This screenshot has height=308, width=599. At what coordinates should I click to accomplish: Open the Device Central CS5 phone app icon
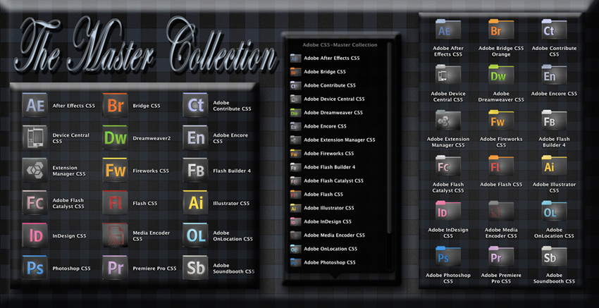tap(35, 137)
